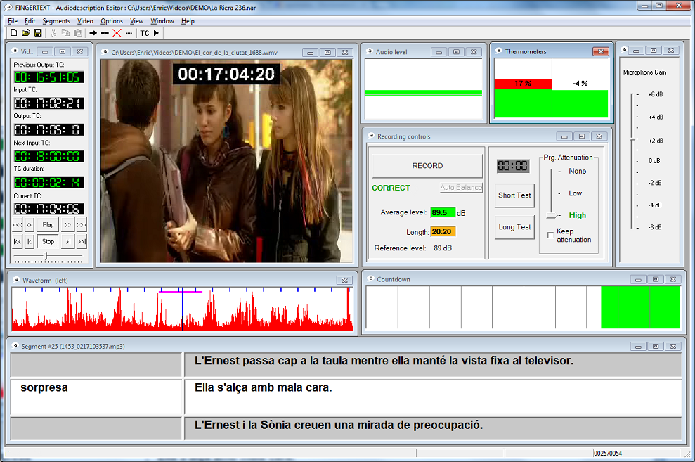Viewport: 695px width, 462px height.
Task: Click the >>| skip-forward button
Action: [82, 242]
